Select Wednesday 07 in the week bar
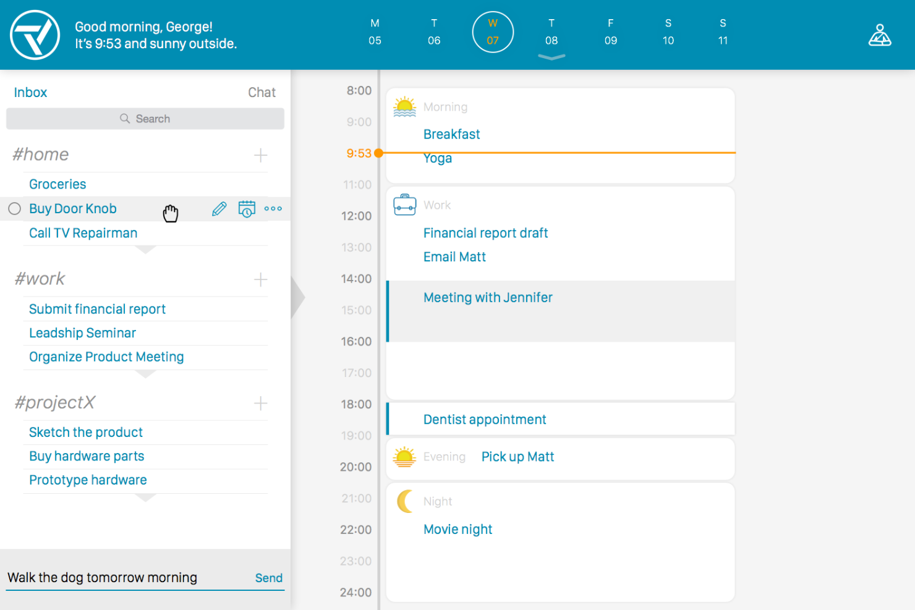The height and width of the screenshot is (610, 915). (x=493, y=32)
